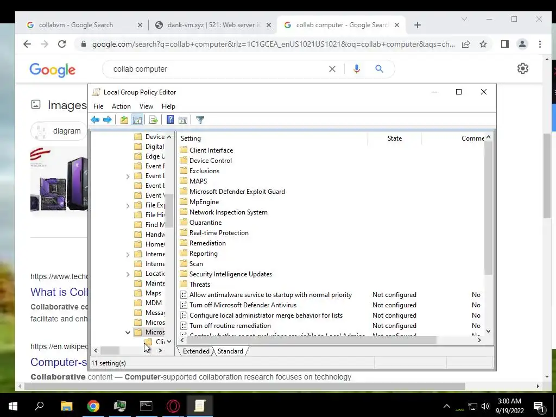Open the Scan folder

pos(196,264)
